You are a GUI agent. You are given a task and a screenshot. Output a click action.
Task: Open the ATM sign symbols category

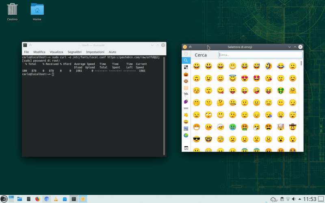pos(186,128)
